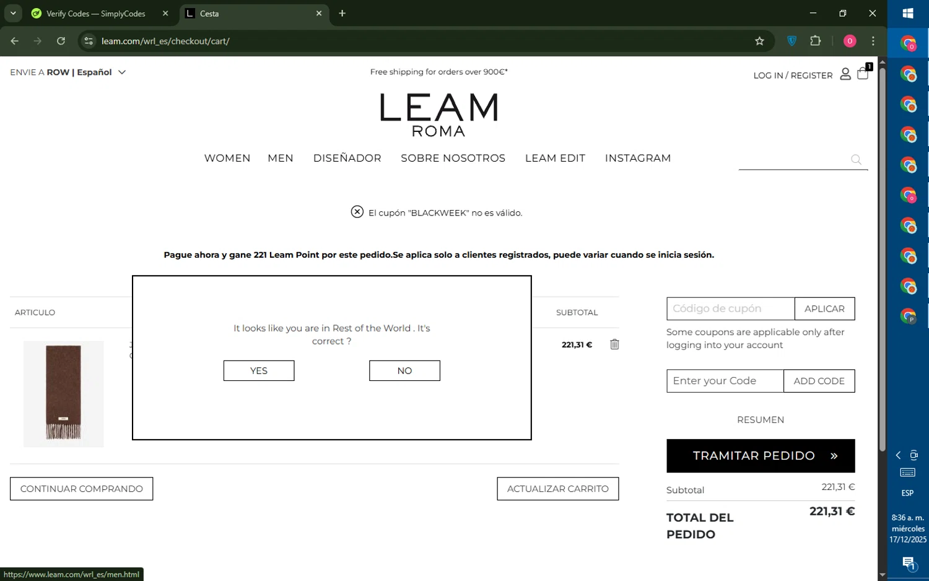Expand hidden tray icons chevron

click(898, 455)
